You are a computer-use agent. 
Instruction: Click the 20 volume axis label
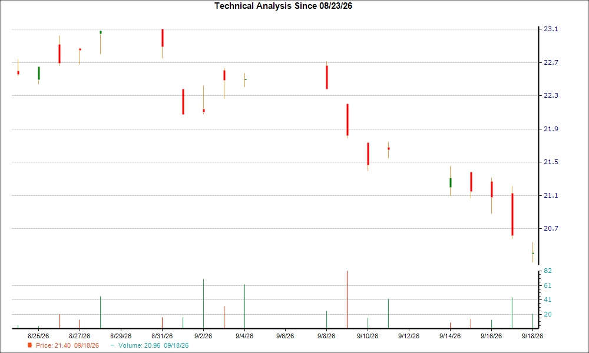click(x=548, y=314)
